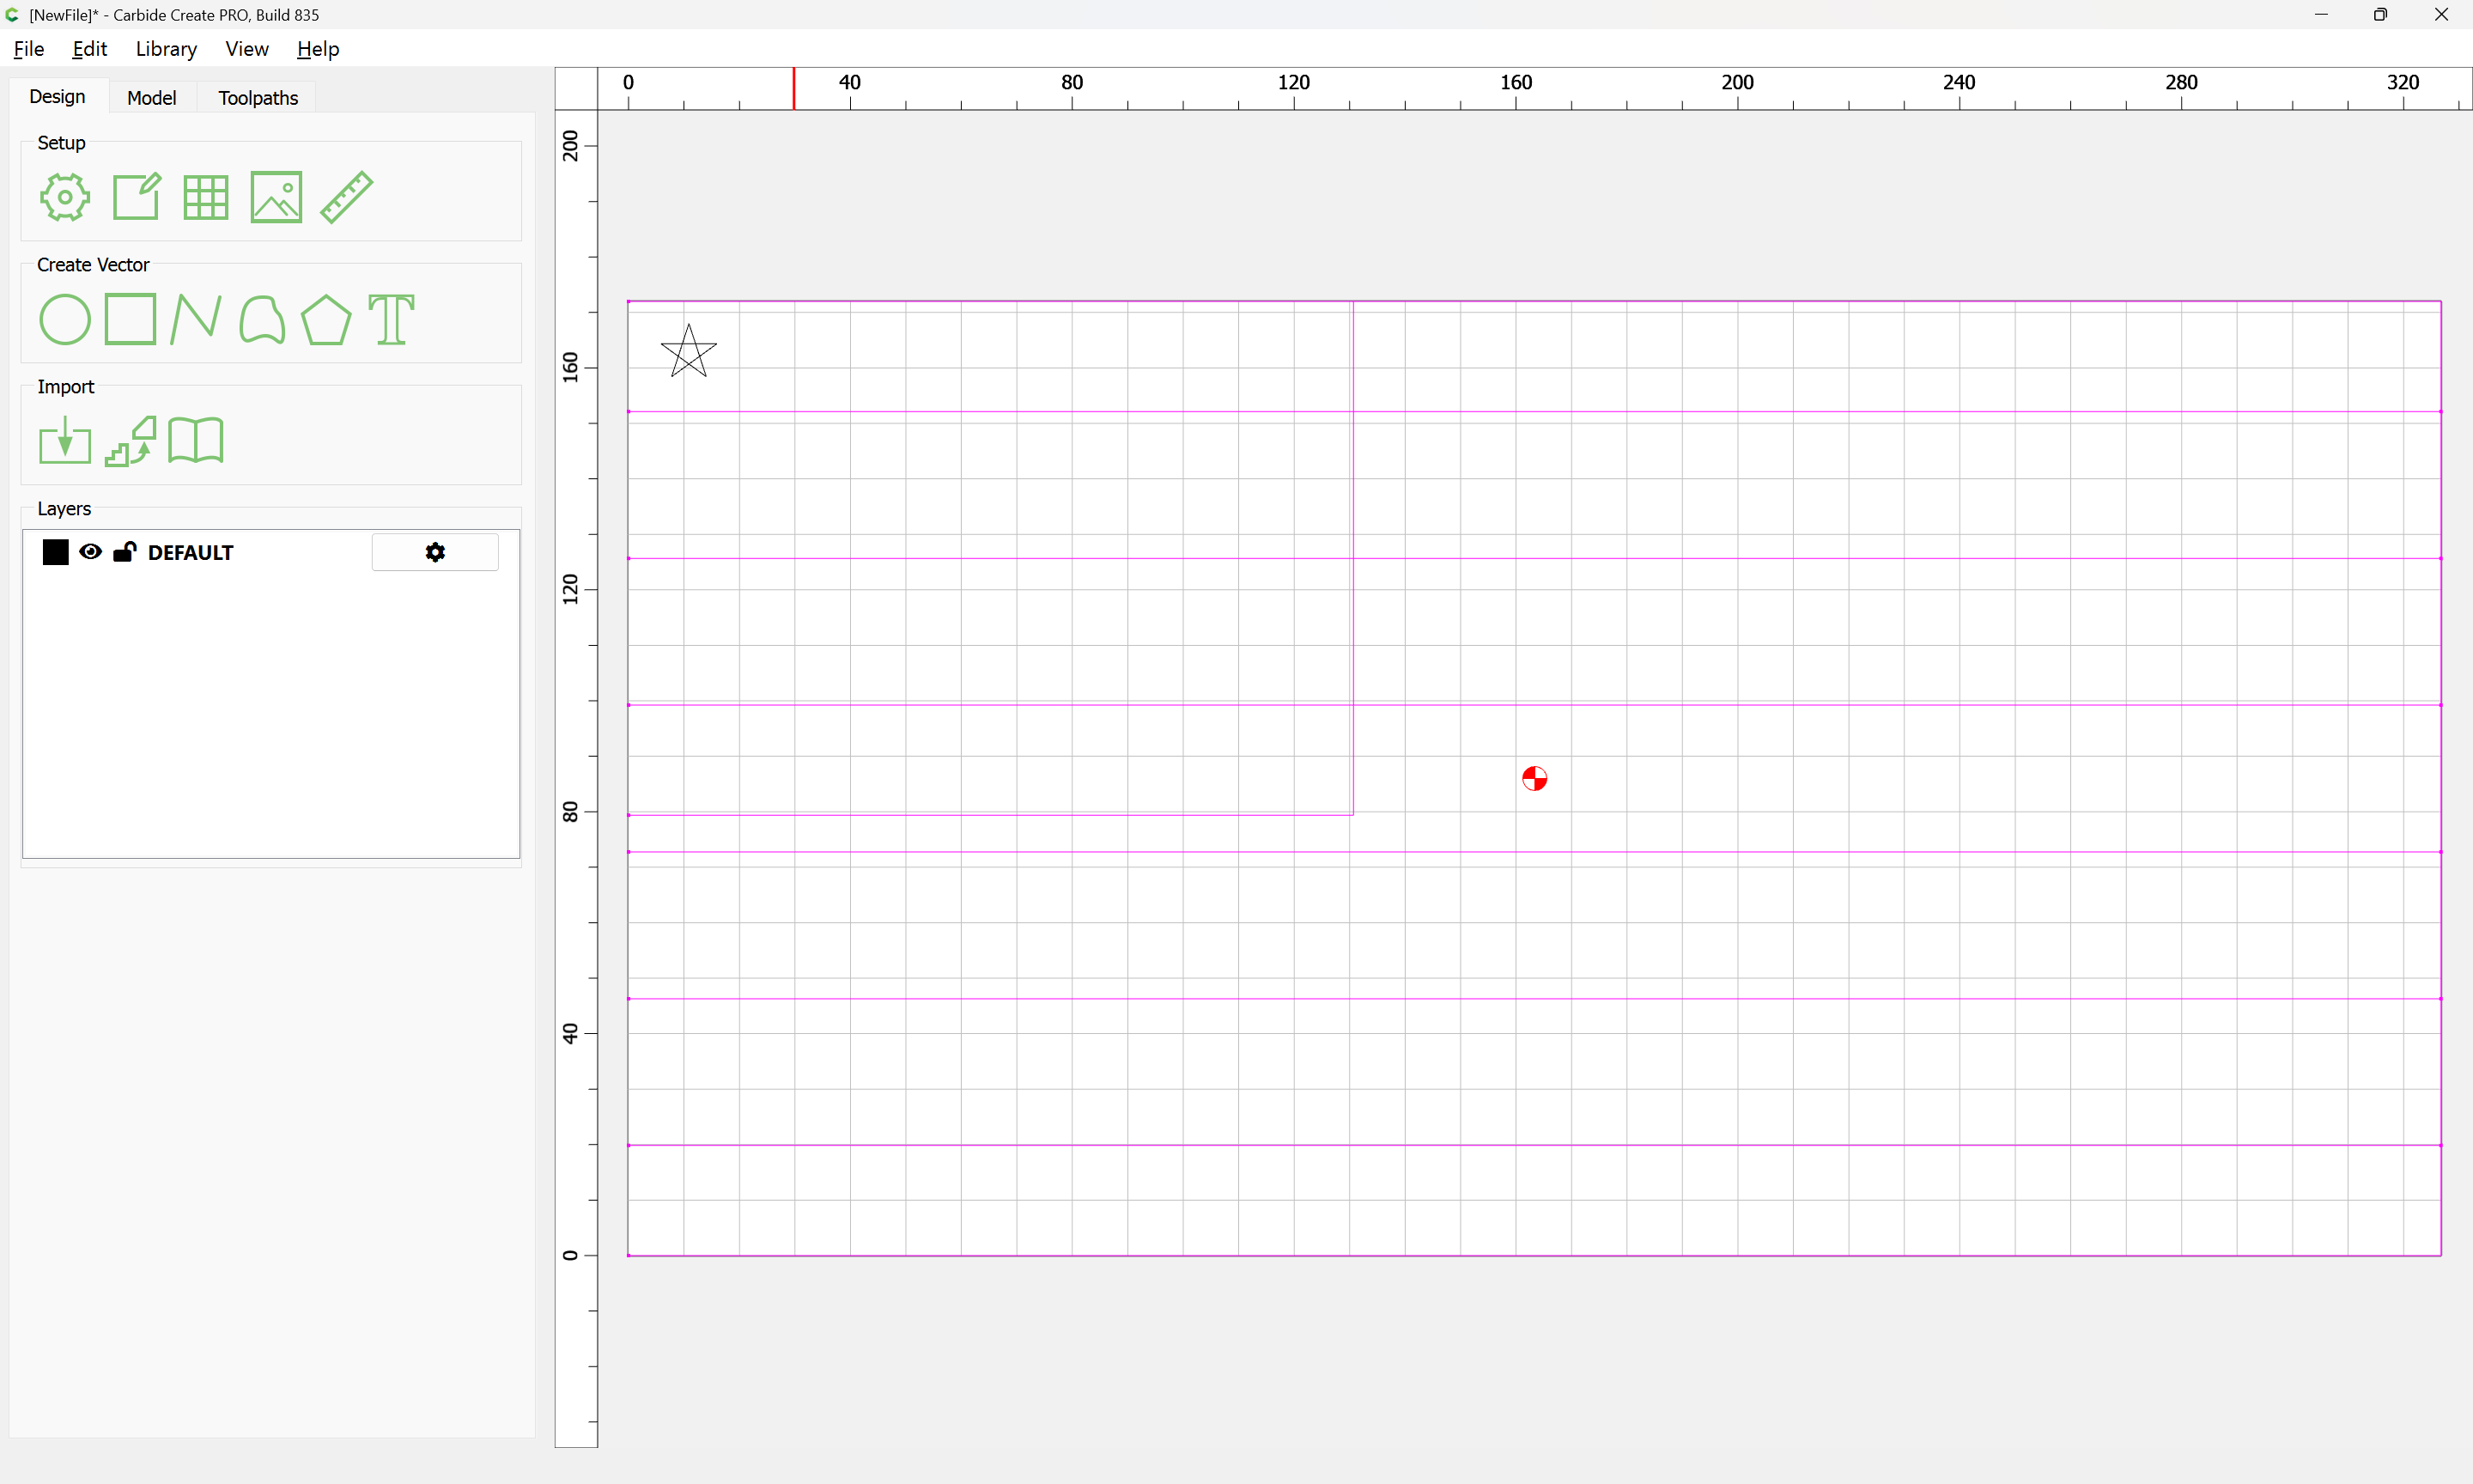
Task: Select the ruler measure tool
Action: coord(346,197)
